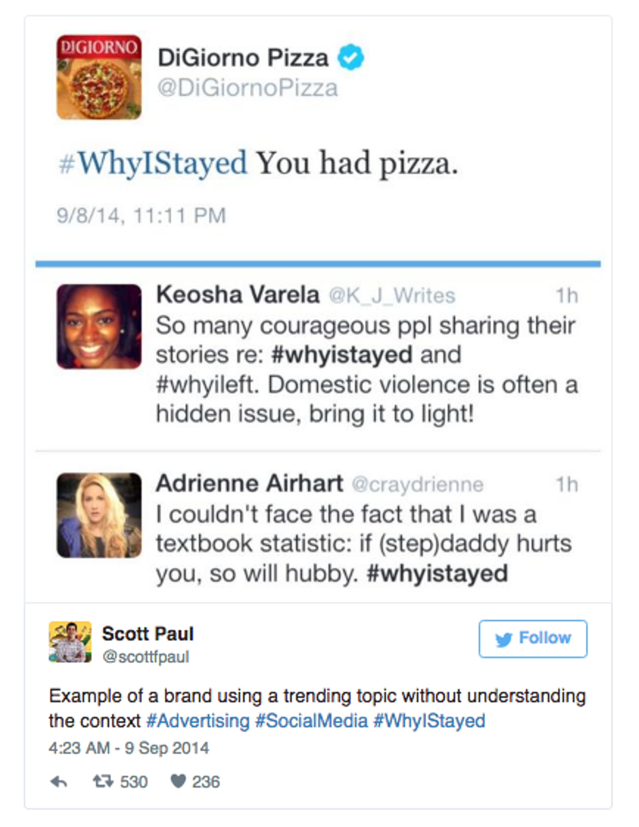This screenshot has height=827, width=639.
Task: Click DiGiorno's blue verified badge
Action: coord(350,58)
